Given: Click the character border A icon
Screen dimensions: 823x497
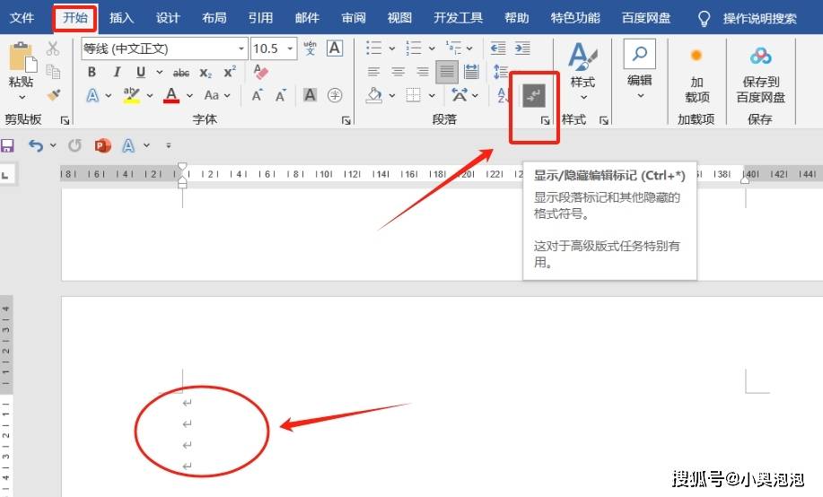Looking at the screenshot, I should pos(335,48).
